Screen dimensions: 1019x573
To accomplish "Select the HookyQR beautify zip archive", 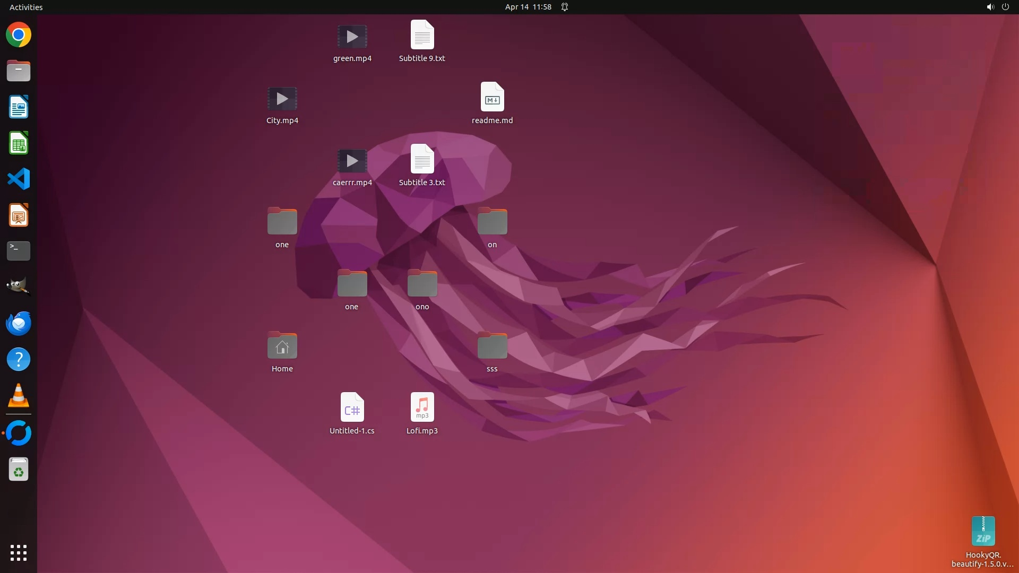I will pyautogui.click(x=983, y=532).
